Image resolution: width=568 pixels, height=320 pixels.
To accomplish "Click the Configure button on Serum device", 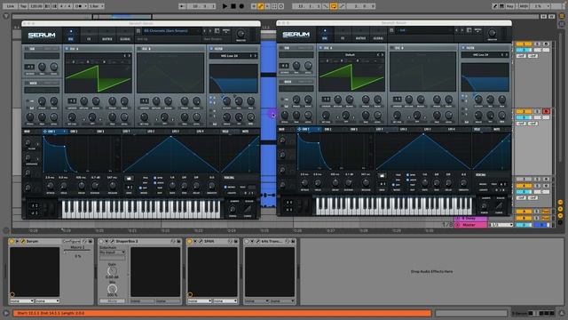I will (x=71, y=241).
